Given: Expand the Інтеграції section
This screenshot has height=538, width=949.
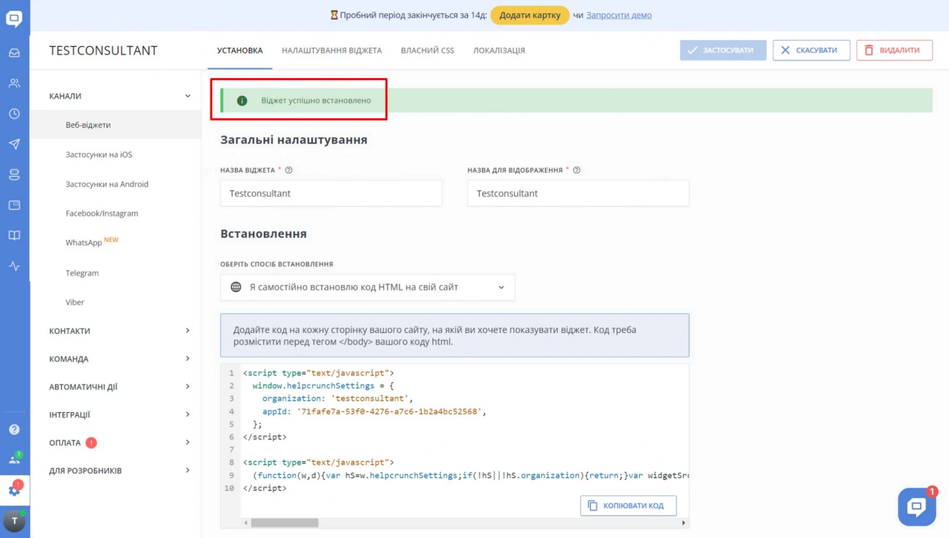Looking at the screenshot, I should click(188, 415).
